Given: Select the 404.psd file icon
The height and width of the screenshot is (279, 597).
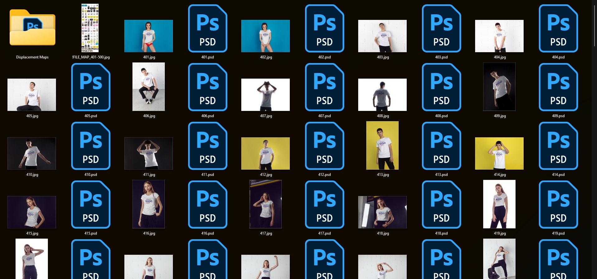Looking at the screenshot, I should (x=558, y=29).
